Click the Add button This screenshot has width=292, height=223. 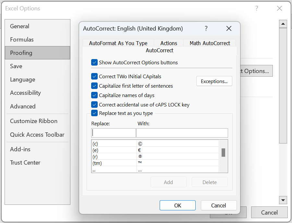tap(168, 182)
